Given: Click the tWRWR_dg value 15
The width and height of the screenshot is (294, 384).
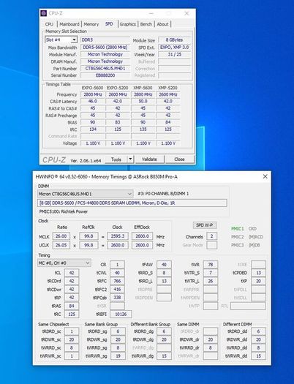Looking at the screenshot, I should pos(164,355).
